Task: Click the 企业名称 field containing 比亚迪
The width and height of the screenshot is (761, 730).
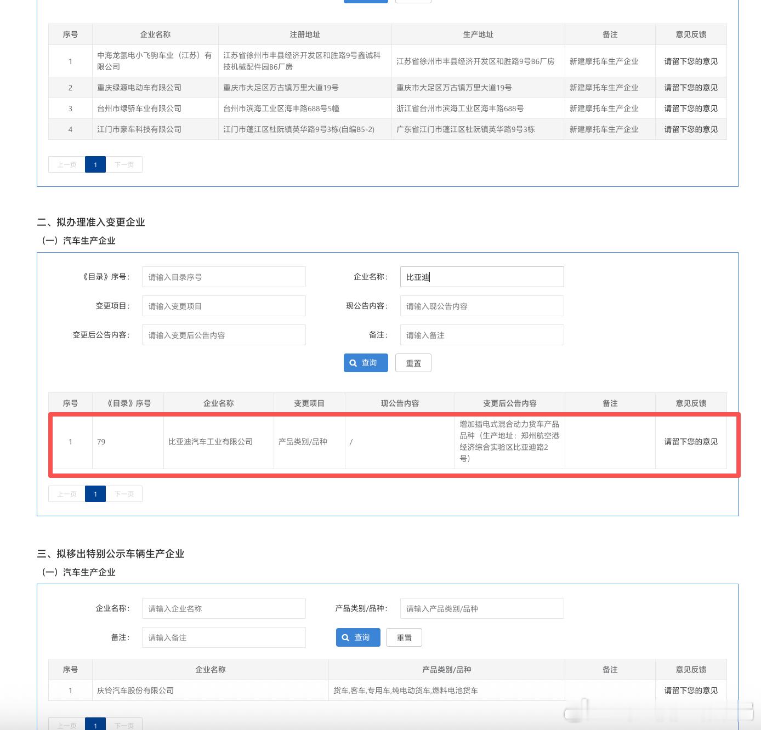Action: (x=481, y=277)
